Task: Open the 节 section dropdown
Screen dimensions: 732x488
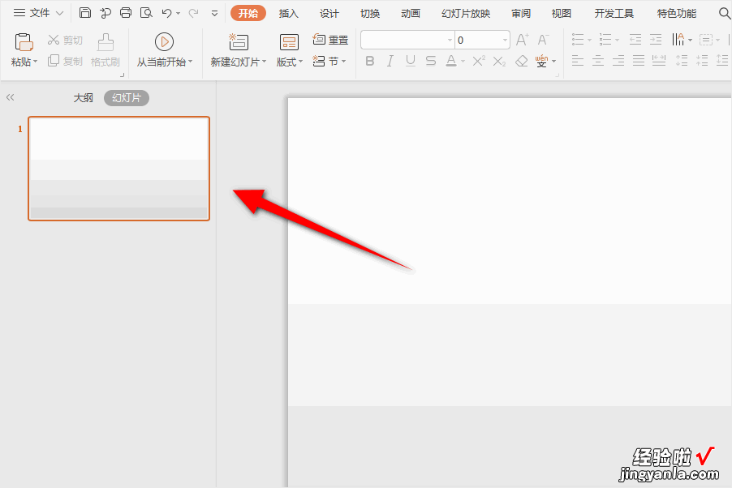Action: point(329,61)
